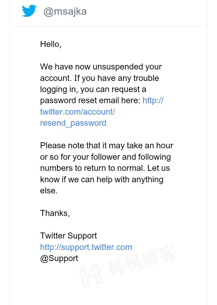This screenshot has width=217, height=305.
Task: Click the 韩枫博客 watermark text
Action: point(142,261)
